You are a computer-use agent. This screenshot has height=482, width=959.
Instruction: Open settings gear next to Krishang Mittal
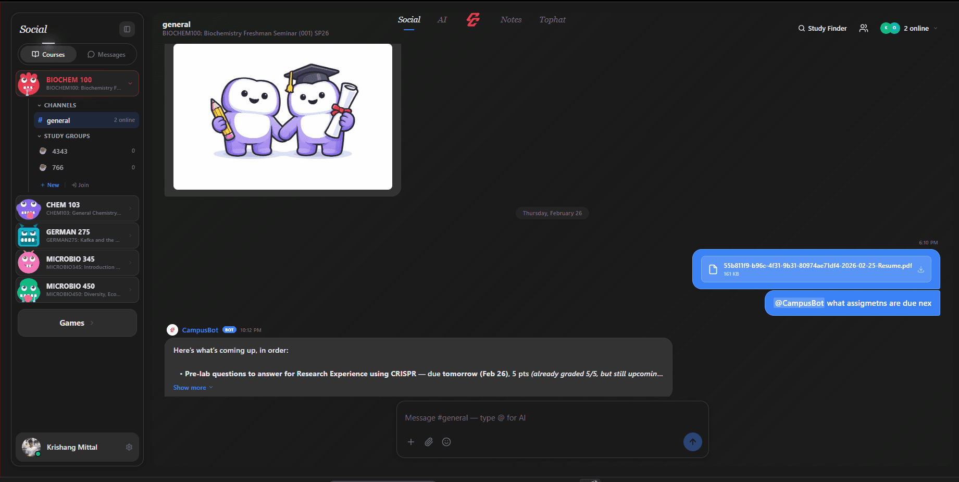[x=129, y=447]
